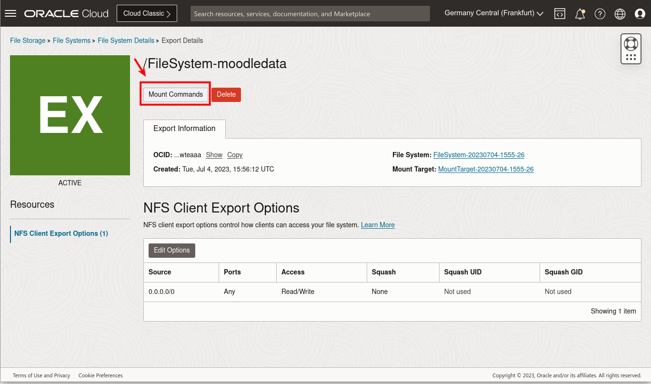Open support with the life ring icon
Image resolution: width=651 pixels, height=384 pixels.
(631, 44)
